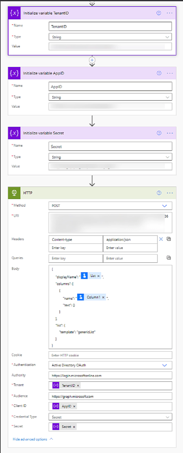Click the insert step plus icon
Screen dimensions: 183x453
[x=92, y=60]
